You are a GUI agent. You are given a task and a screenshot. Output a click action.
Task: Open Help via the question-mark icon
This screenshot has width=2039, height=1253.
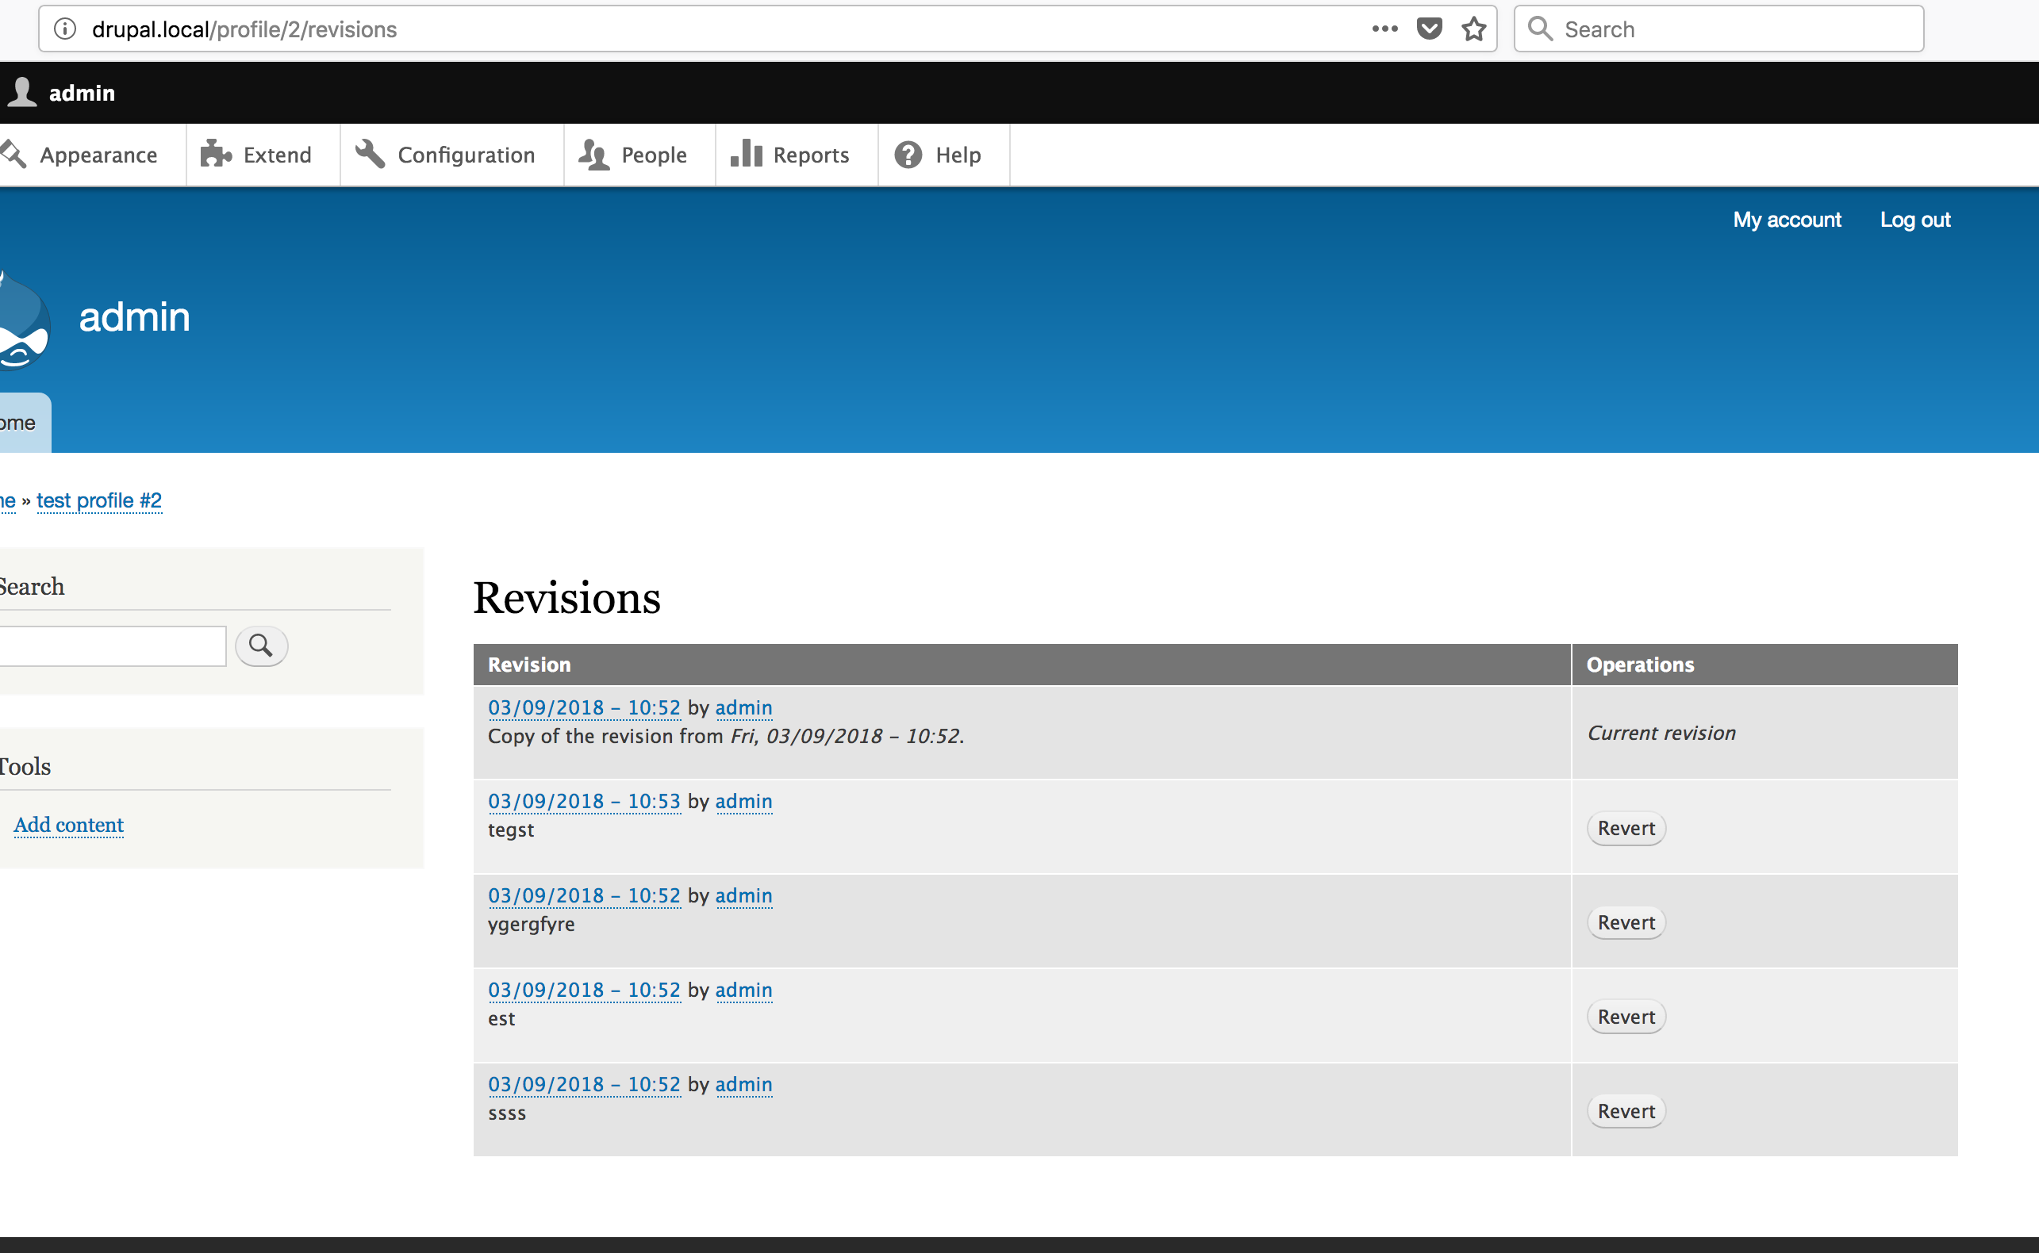908,154
